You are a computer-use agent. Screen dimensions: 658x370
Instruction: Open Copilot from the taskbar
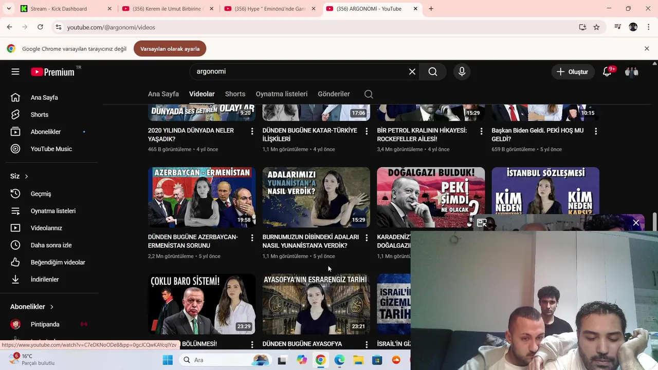pos(301,360)
